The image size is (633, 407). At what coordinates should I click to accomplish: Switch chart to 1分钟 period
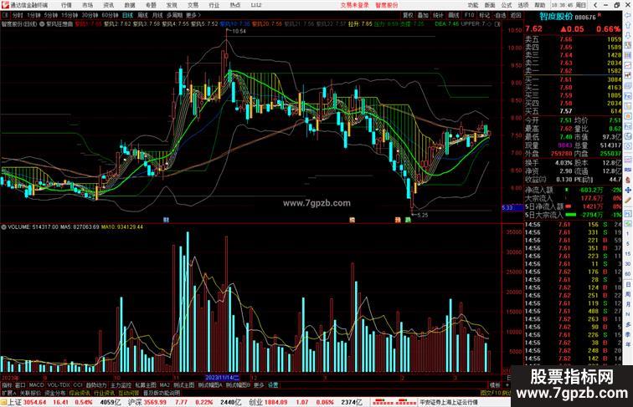[33, 15]
